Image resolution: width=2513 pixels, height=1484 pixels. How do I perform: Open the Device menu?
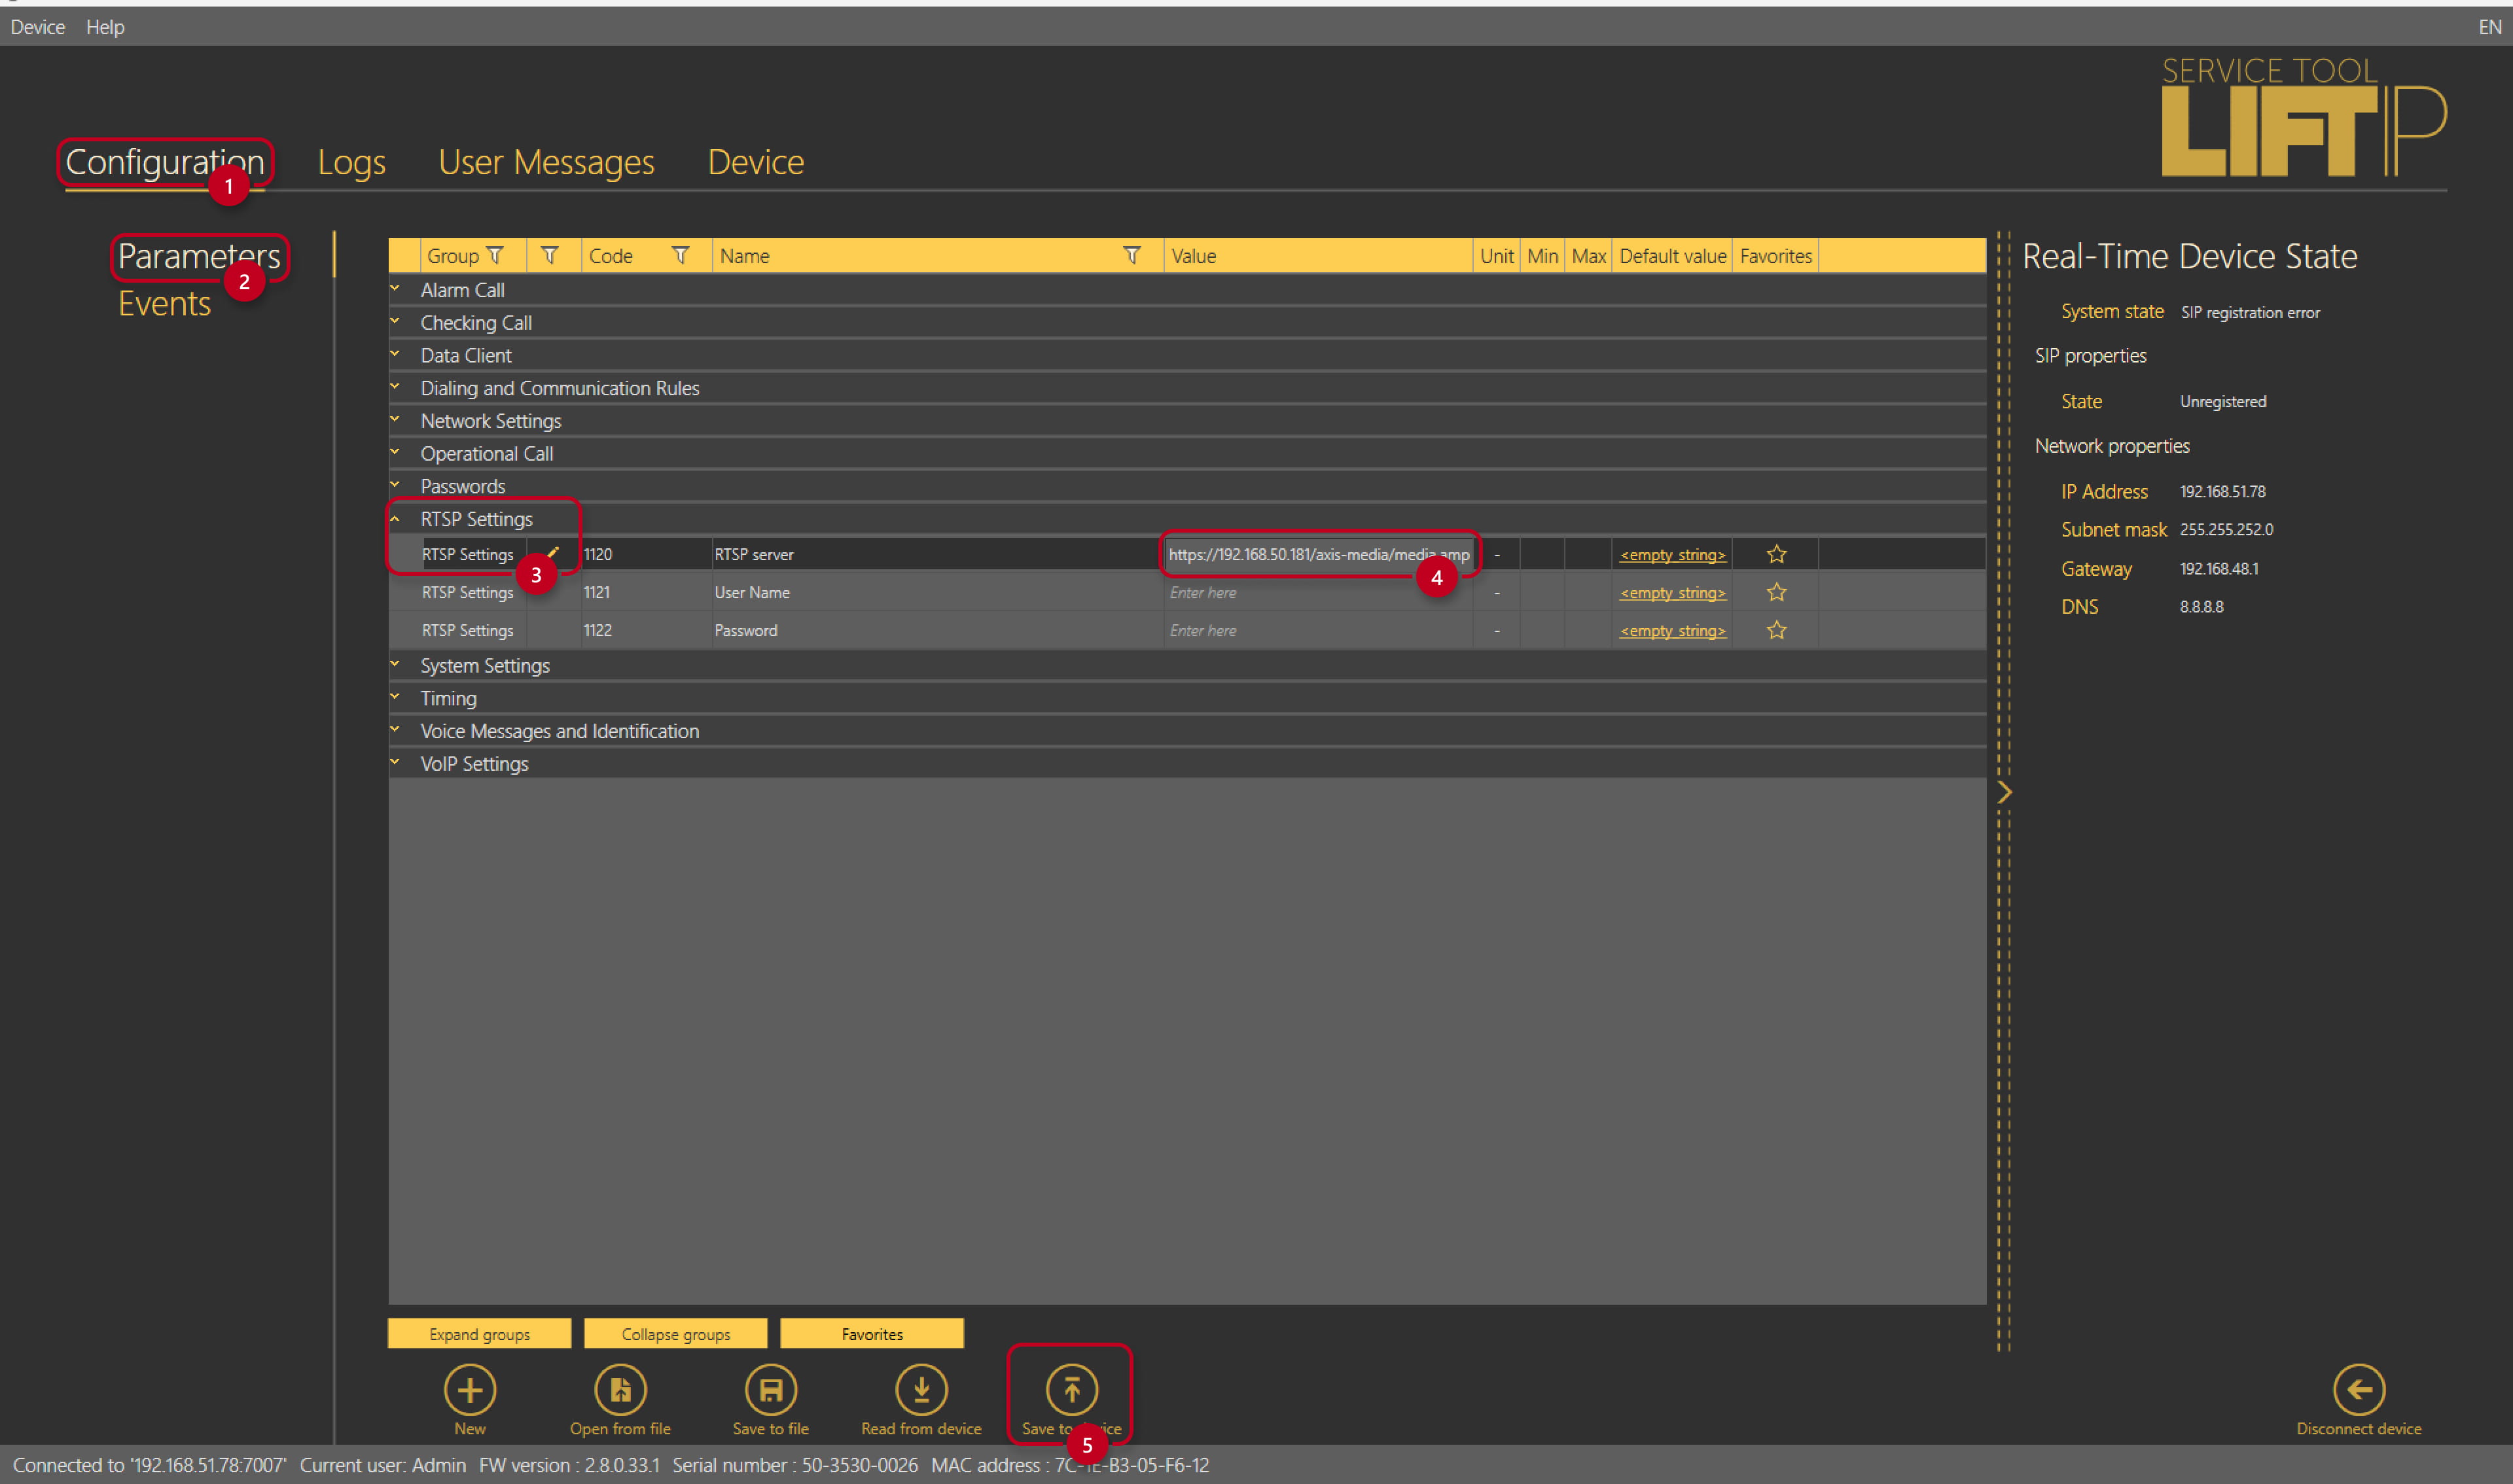click(38, 27)
